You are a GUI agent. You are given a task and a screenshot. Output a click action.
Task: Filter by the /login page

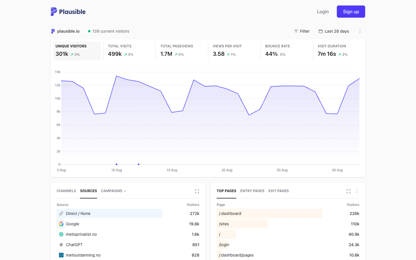[224, 245]
